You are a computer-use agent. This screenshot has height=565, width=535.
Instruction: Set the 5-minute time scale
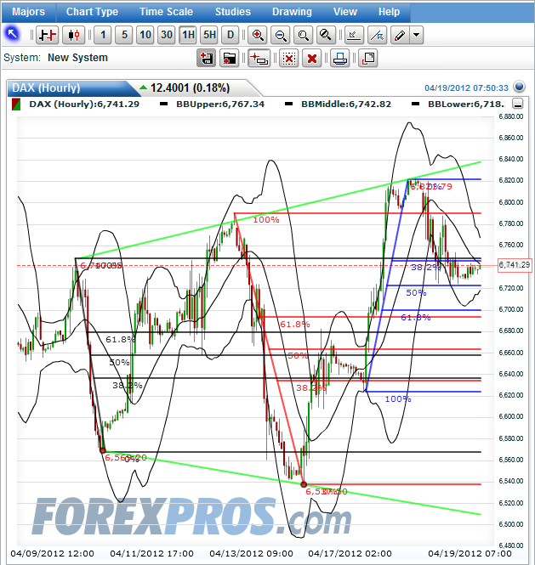(x=124, y=35)
